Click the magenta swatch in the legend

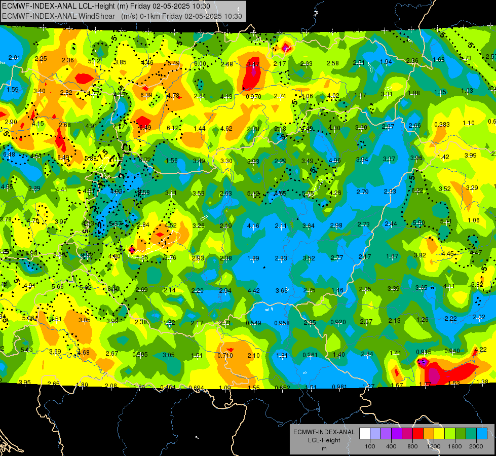pyautogui.click(x=407, y=434)
